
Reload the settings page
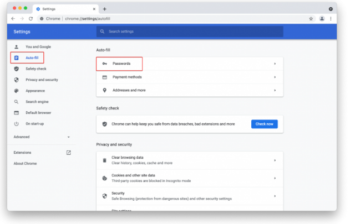pos(31,19)
